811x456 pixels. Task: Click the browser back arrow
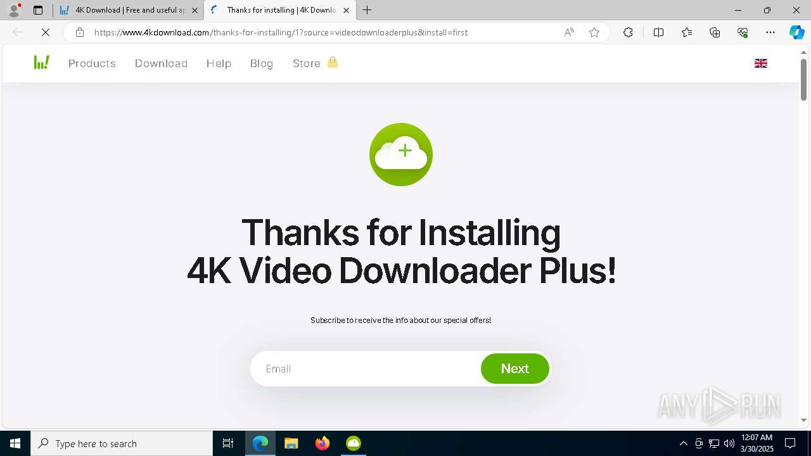tap(18, 32)
